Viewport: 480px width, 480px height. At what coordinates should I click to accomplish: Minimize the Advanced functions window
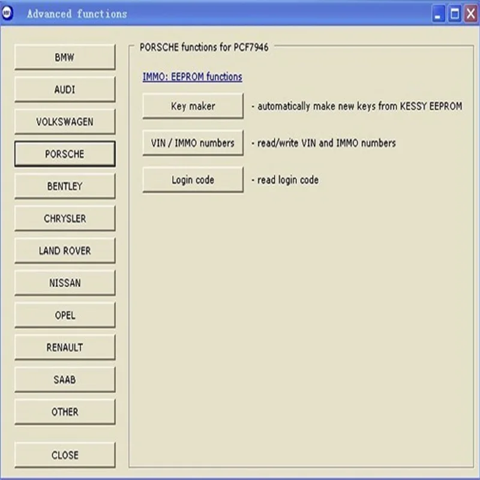(438, 14)
